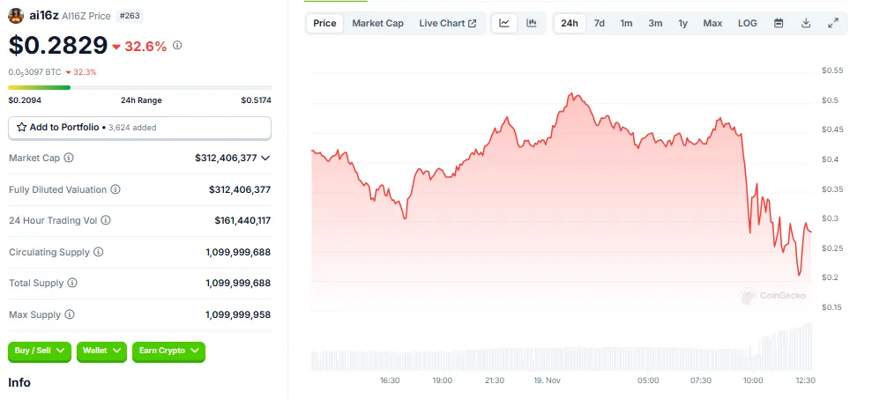Screen dimensions: 872x399
Task: Switch to the Market Cap tab
Action: click(x=377, y=23)
